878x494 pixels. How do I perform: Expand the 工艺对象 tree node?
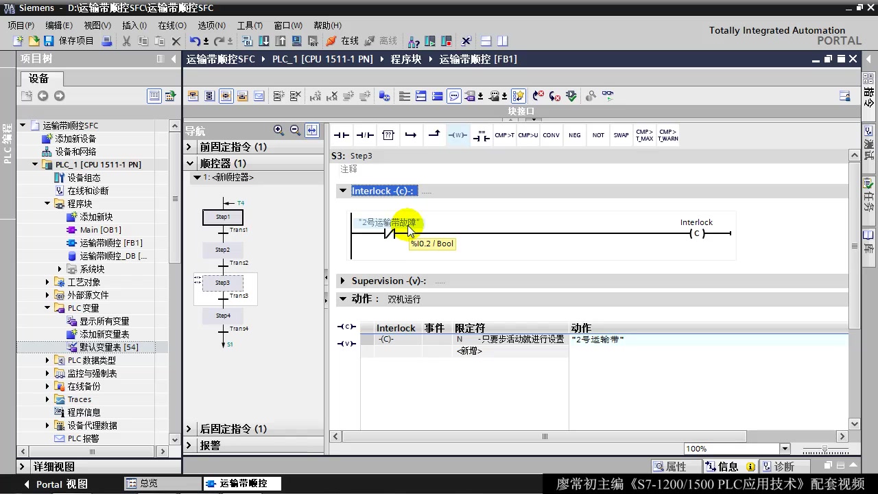click(x=48, y=282)
